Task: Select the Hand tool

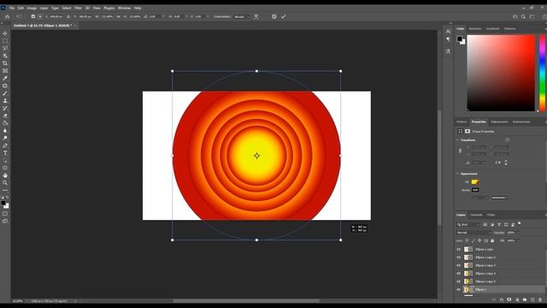Action: 5,175
